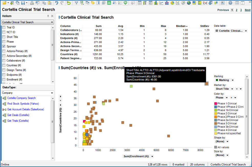Click the Phase 1 Clinical pink swatch
This screenshot has height=167, width=252.
coord(216,103)
